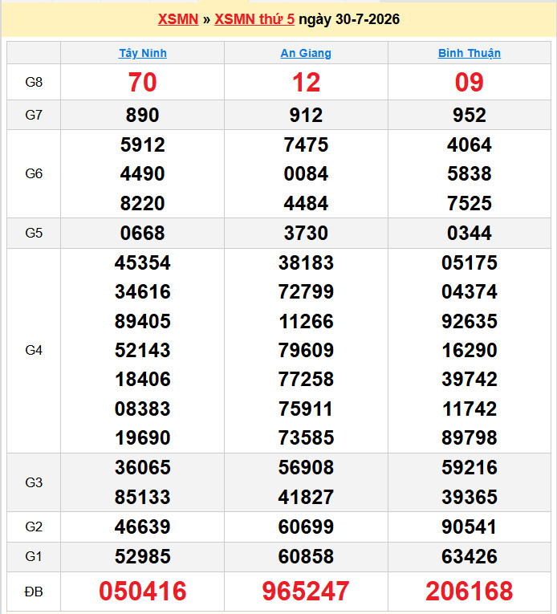Open the XSMN thứ 5 link
557x614 pixels.
click(x=254, y=19)
